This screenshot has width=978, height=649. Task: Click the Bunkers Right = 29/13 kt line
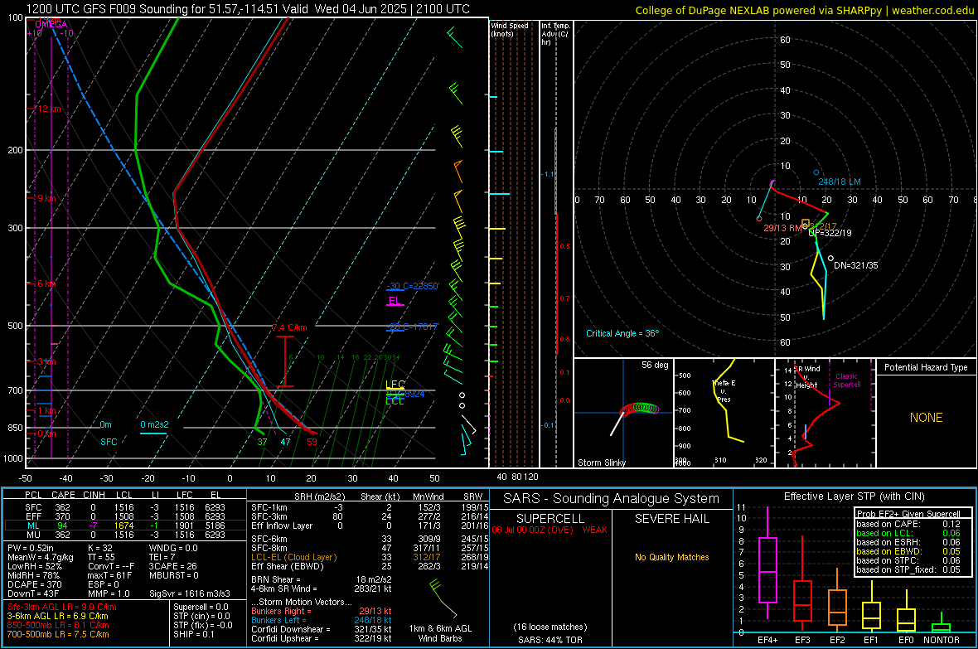322,611
